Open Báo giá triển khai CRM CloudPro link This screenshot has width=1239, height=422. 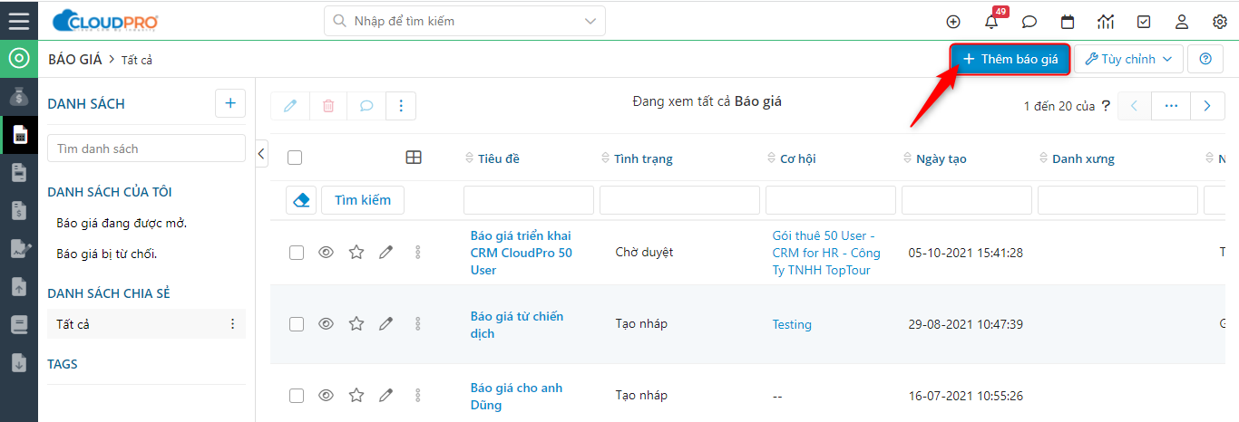[522, 253]
